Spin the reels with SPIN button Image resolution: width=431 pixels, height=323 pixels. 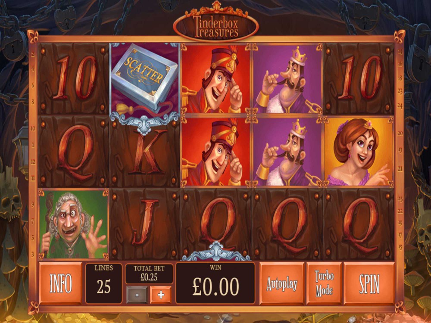pos(369,283)
